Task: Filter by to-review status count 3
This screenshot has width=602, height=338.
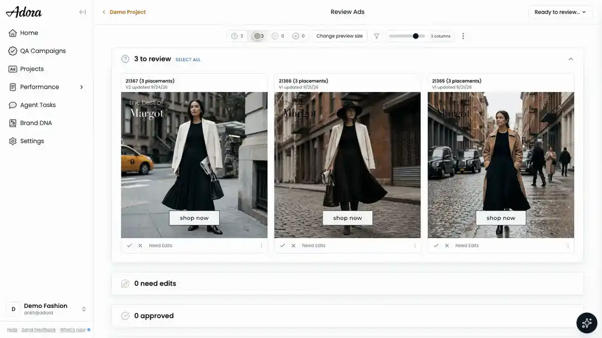Action: [x=237, y=36]
